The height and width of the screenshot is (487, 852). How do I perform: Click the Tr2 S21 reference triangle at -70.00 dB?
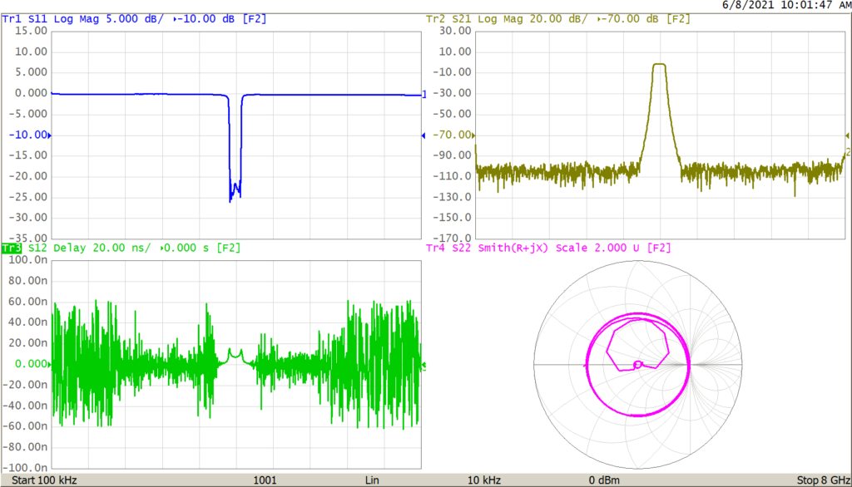click(471, 134)
